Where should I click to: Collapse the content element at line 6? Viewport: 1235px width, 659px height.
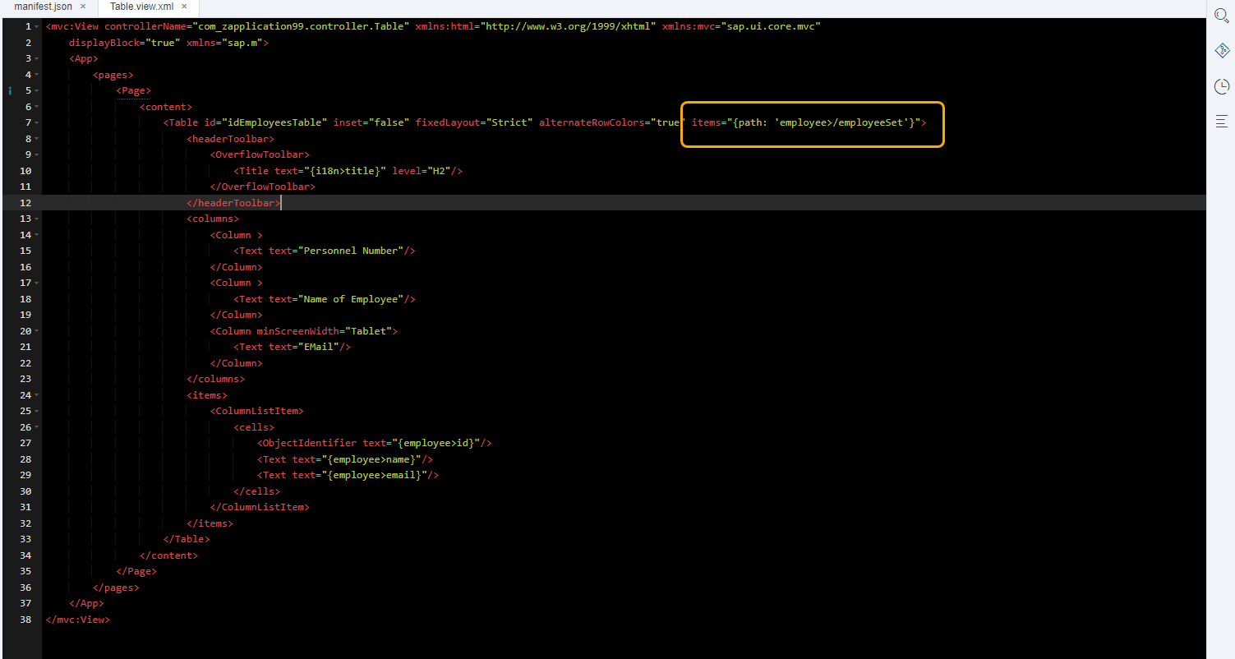click(x=35, y=106)
